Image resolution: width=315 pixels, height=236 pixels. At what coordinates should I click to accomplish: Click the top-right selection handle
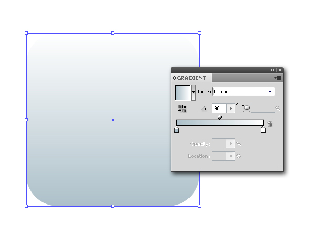(x=199, y=33)
